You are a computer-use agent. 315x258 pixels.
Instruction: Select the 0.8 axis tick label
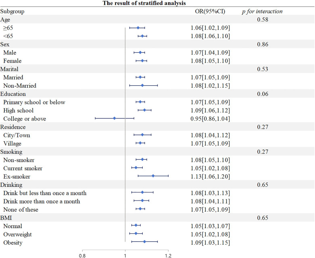point(82,256)
